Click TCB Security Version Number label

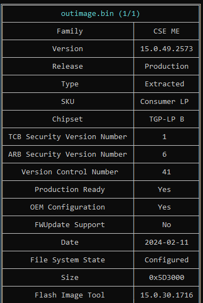[x=68, y=136]
